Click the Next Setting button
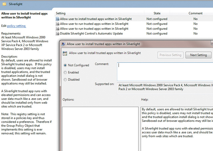Viewport: 213px width, 151px height. click(198, 55)
